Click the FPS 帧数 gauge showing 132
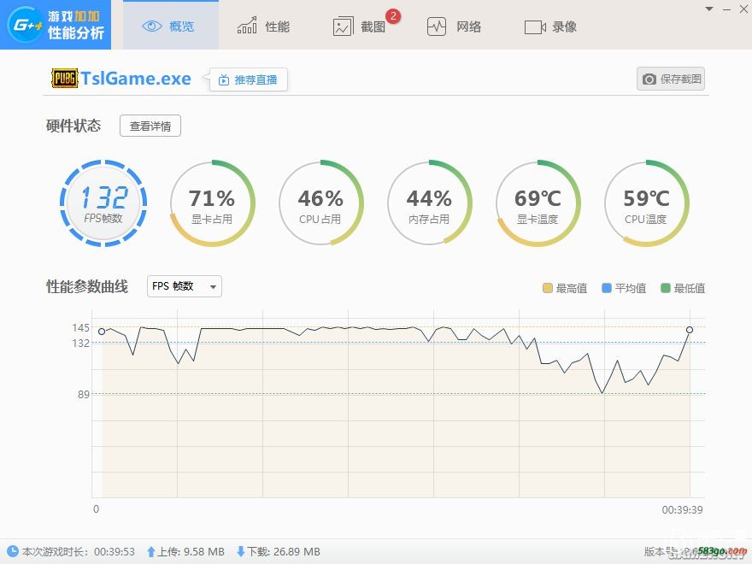 (x=104, y=203)
